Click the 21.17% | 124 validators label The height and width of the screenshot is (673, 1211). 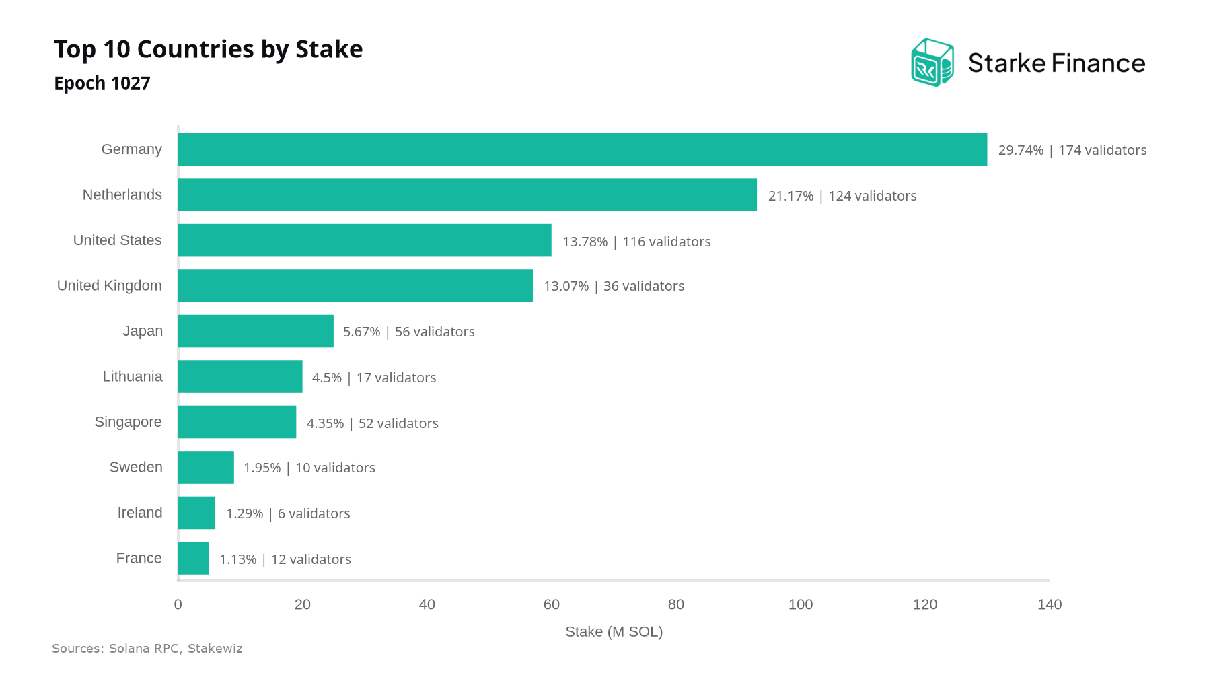[x=842, y=196]
